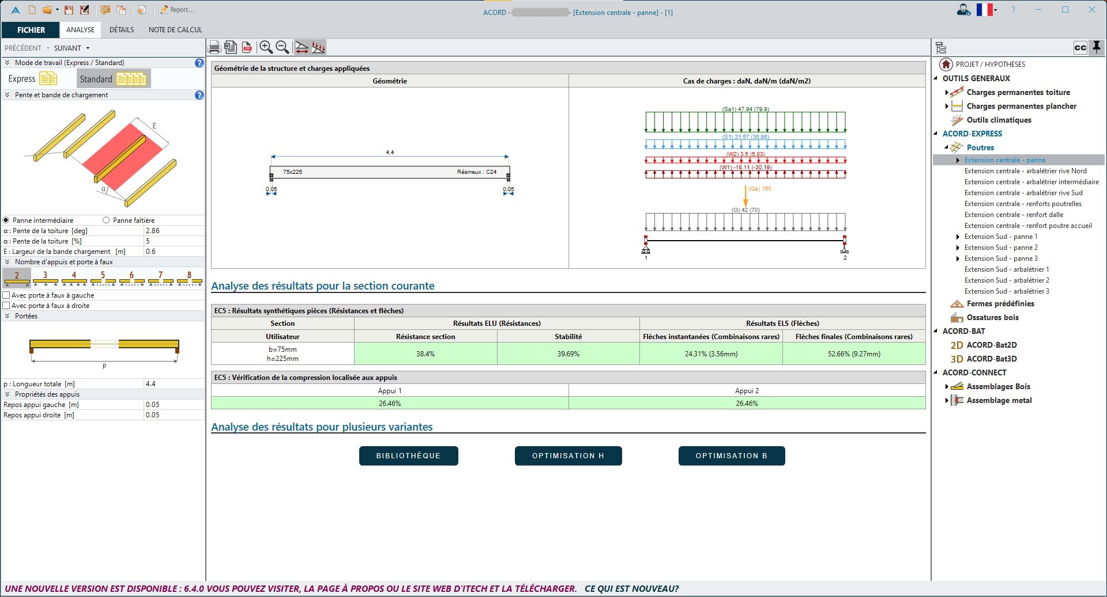Edit the Pente de la toiture [deg] value

[x=174, y=231]
